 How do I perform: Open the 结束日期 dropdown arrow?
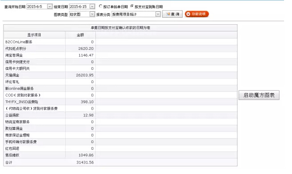pyautogui.click(x=92, y=7)
